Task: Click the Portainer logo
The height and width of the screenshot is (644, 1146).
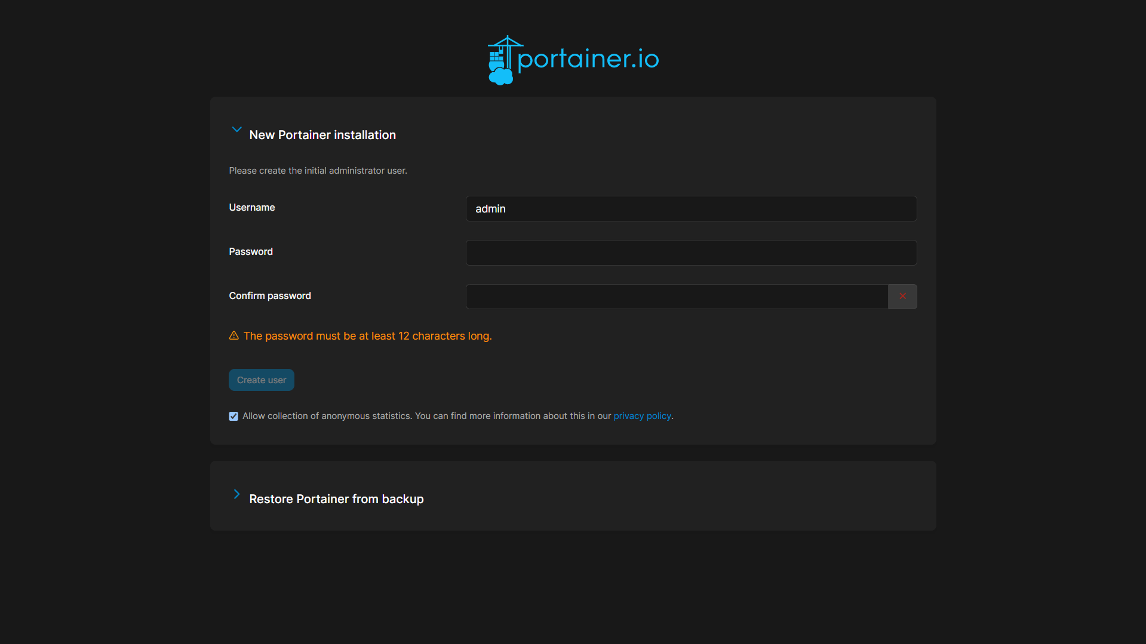Action: (x=572, y=59)
